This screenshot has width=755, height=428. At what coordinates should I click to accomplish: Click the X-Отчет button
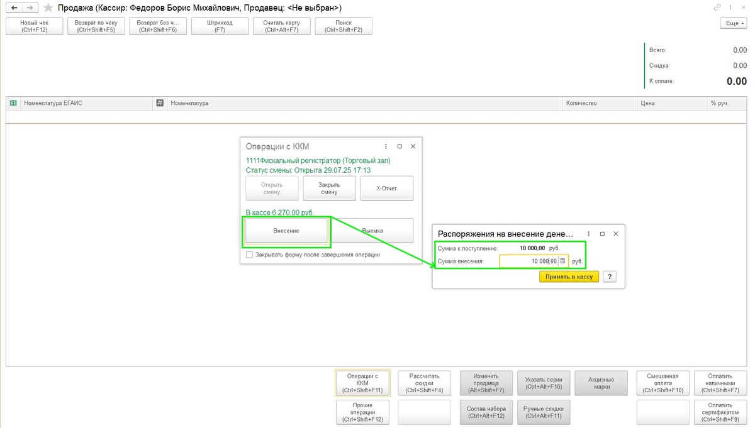tap(387, 188)
